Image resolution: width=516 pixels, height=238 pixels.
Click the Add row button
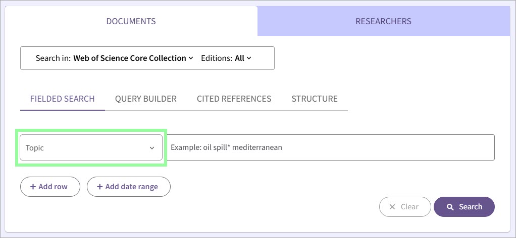pos(50,187)
